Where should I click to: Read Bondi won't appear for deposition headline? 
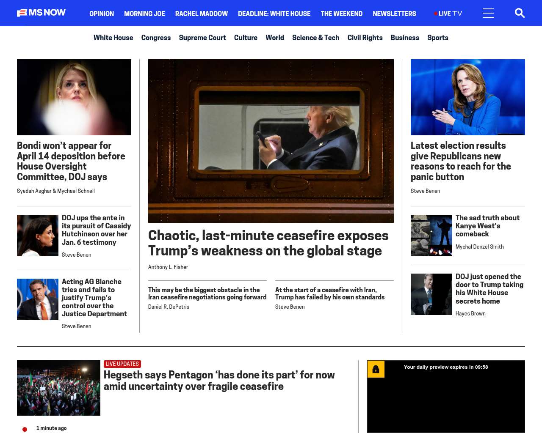(x=71, y=161)
